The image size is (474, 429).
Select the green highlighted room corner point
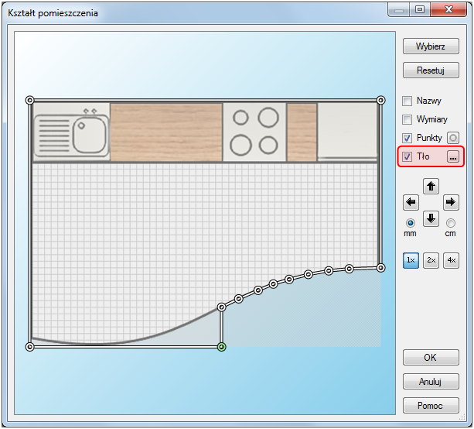[x=222, y=347]
